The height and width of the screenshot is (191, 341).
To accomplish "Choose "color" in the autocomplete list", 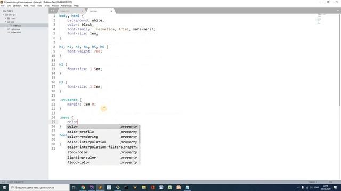I will pyautogui.click(x=102, y=126).
